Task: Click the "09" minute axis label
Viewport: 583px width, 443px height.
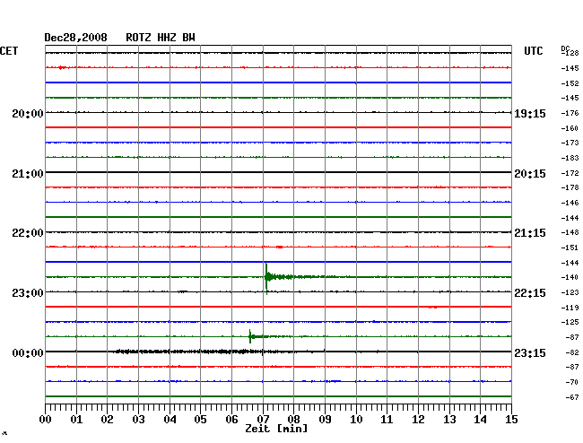Action: pyautogui.click(x=325, y=420)
